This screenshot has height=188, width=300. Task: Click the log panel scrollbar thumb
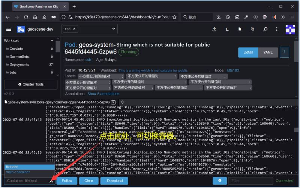[296, 130]
